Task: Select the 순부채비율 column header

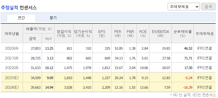Action: point(183,34)
